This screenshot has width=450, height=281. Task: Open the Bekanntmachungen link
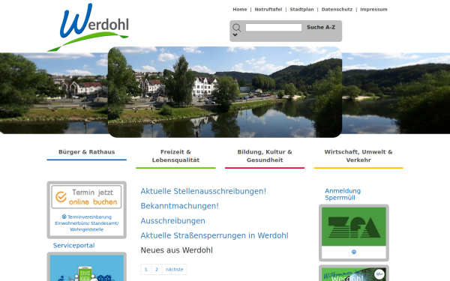click(180, 206)
